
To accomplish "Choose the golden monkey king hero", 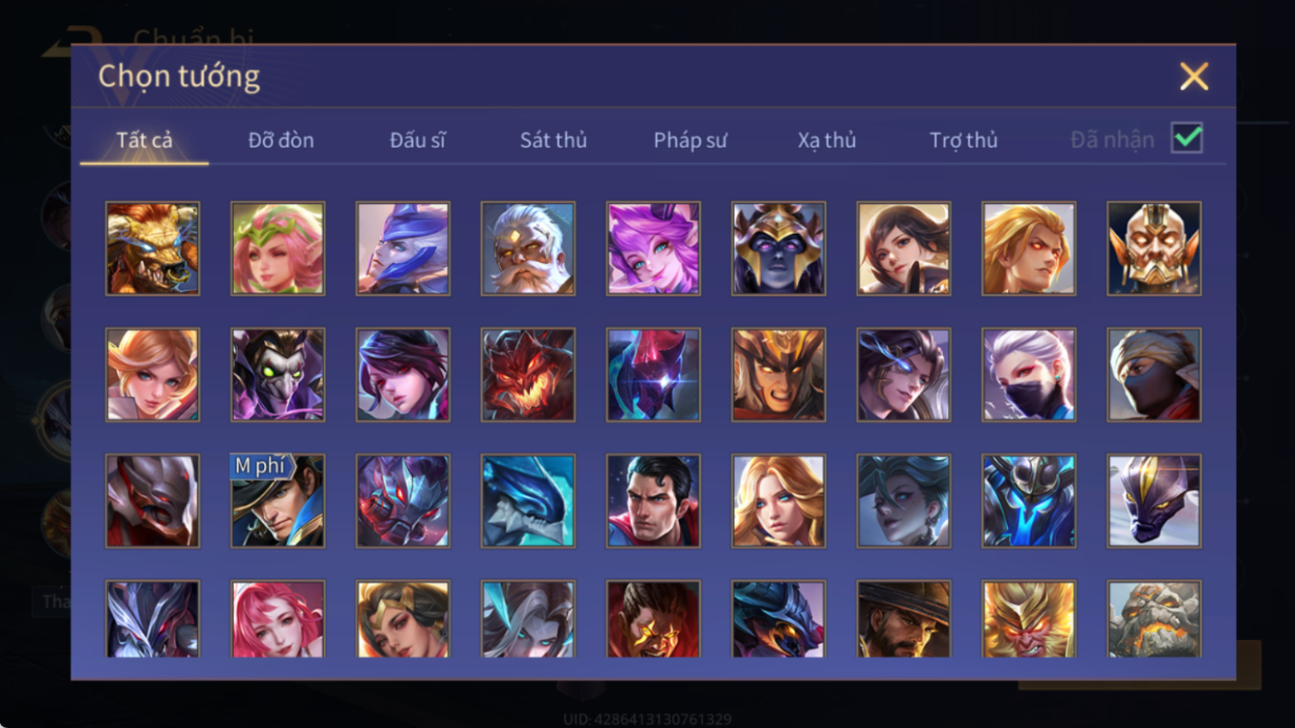I will [x=1029, y=619].
